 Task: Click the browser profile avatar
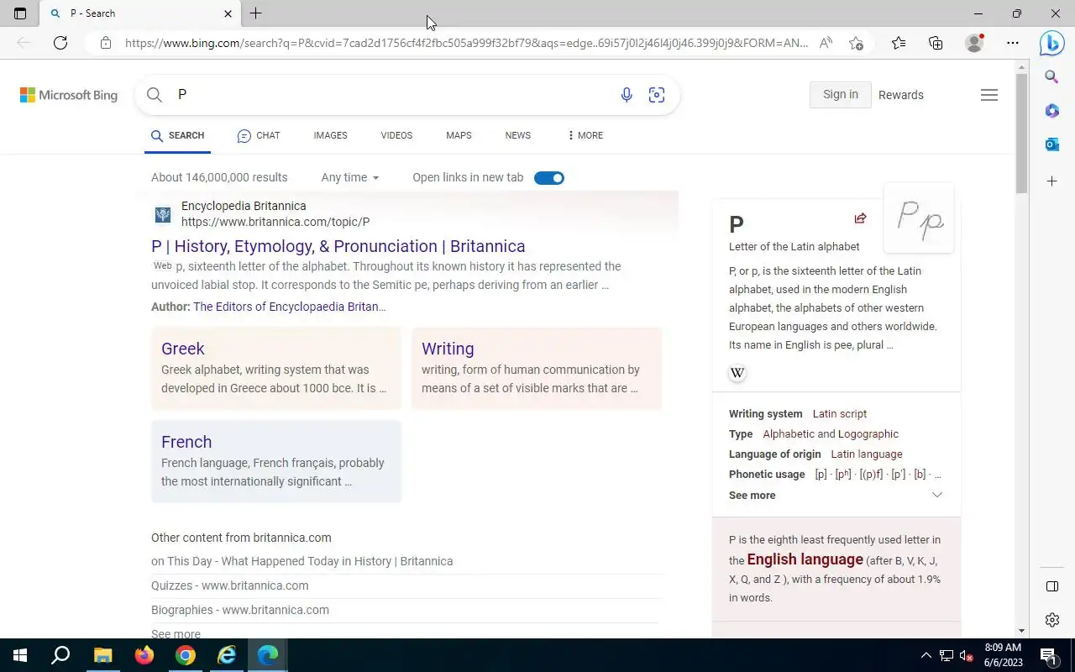(x=974, y=43)
